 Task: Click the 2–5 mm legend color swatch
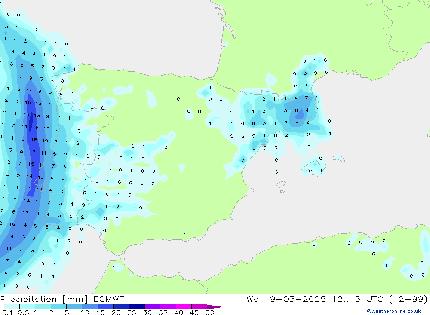pos(58,306)
